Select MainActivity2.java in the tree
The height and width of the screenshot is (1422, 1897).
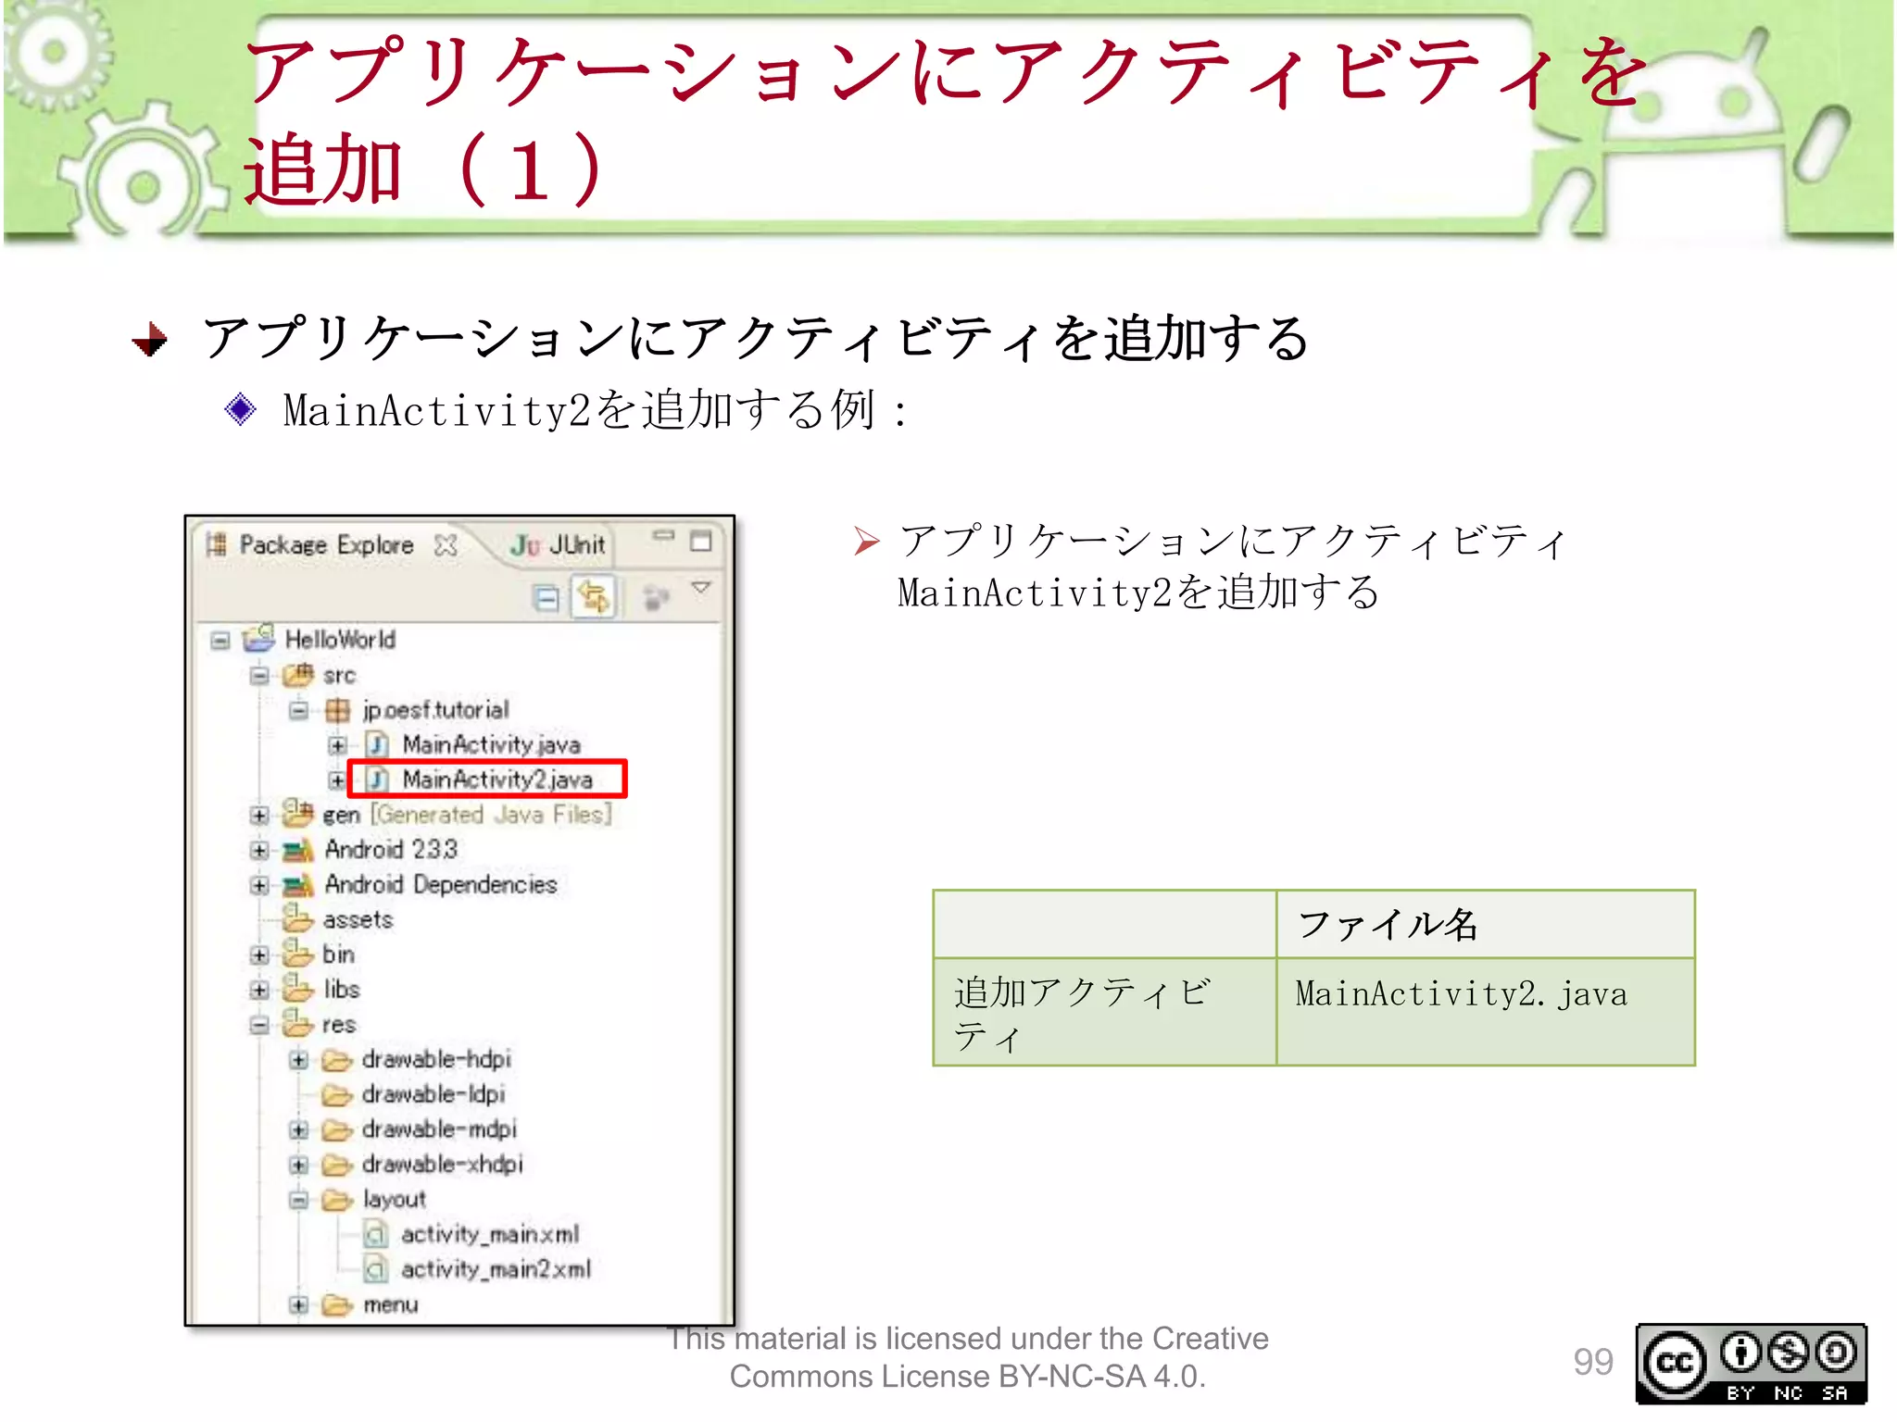click(497, 780)
